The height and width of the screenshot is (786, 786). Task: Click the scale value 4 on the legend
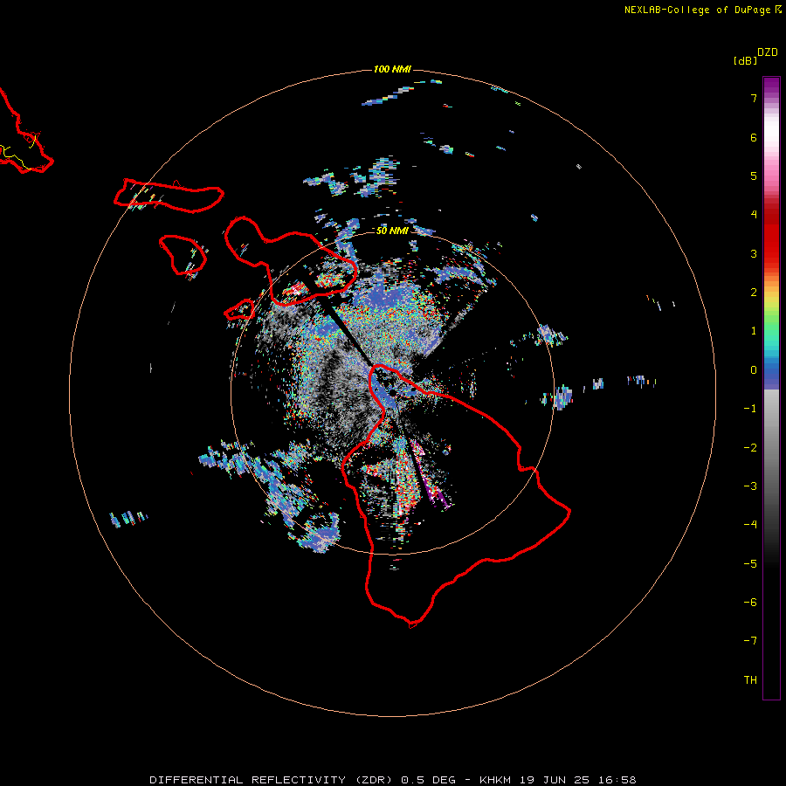point(754,215)
